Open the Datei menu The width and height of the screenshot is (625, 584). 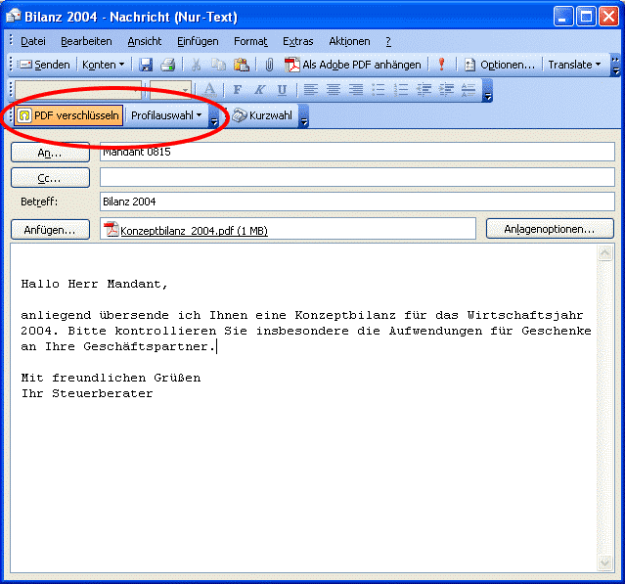(32, 41)
